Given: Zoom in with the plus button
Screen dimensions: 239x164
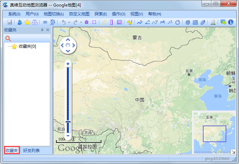Looking at the screenshot, I should [x=68, y=64].
